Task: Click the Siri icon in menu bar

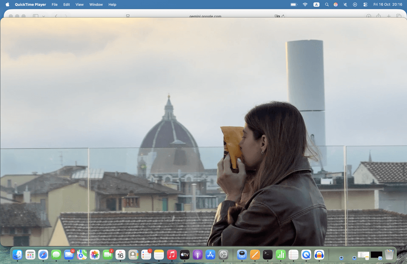Action: pos(335,5)
